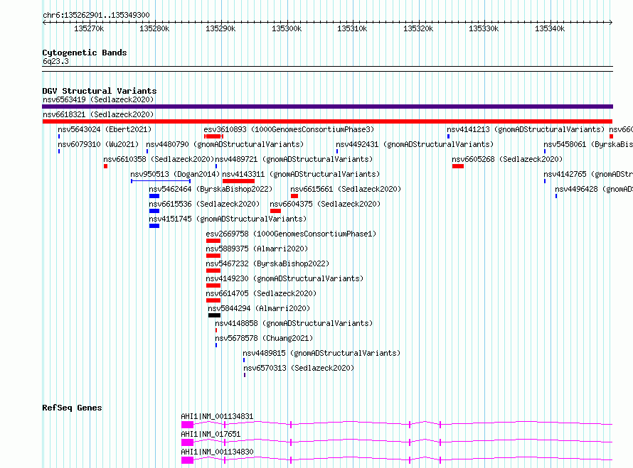Click the large magenta exon of NM_001134831

coord(187,425)
